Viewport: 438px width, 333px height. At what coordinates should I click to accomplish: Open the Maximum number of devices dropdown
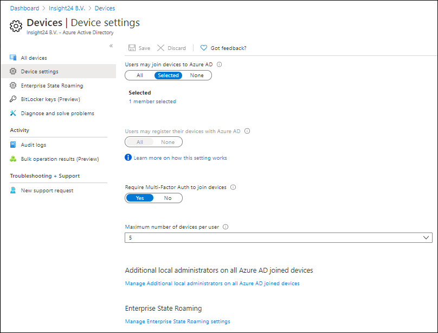point(279,237)
